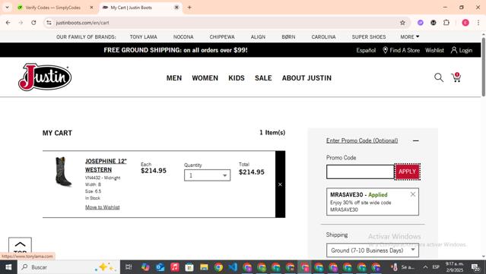
Task: Click the scroll to TOP arrow button
Action: point(20,246)
